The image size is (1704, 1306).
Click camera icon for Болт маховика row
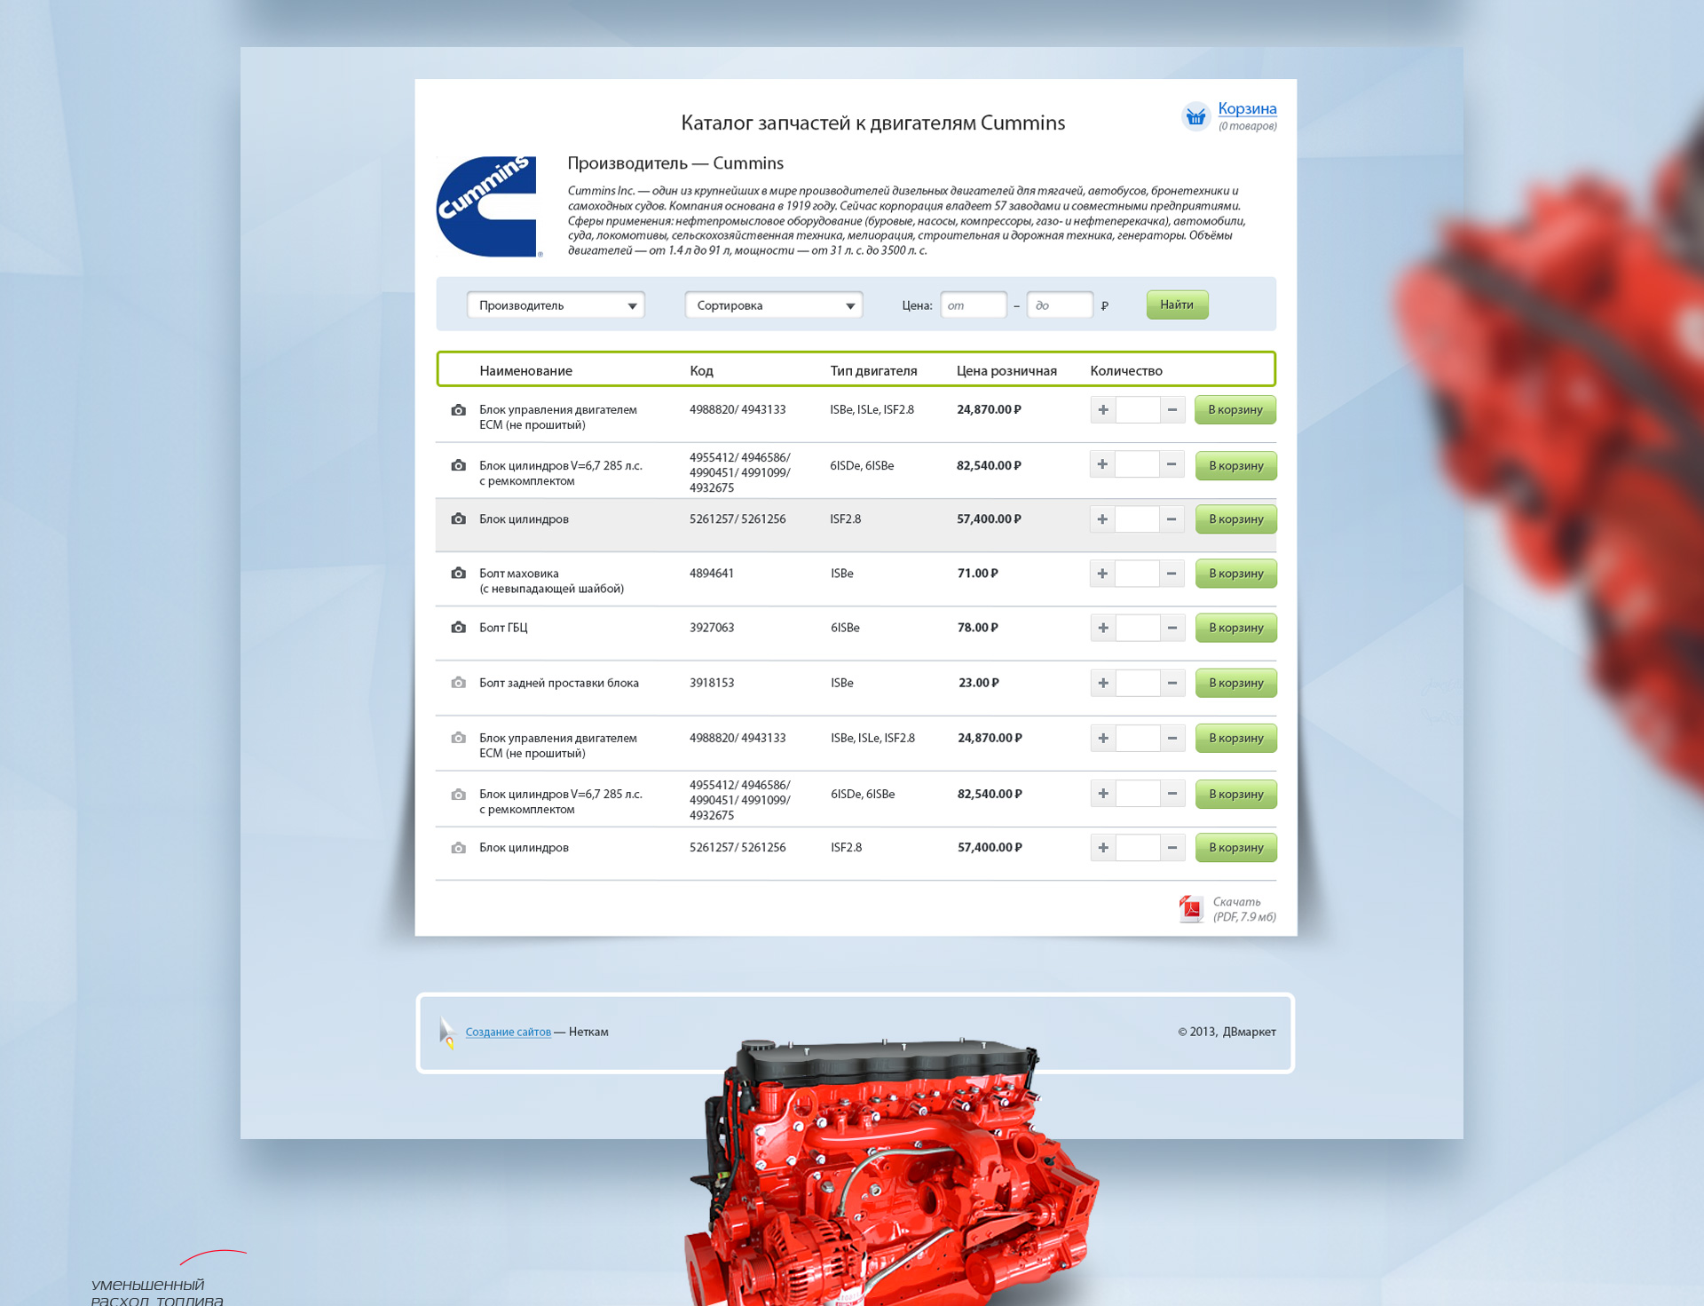point(458,574)
